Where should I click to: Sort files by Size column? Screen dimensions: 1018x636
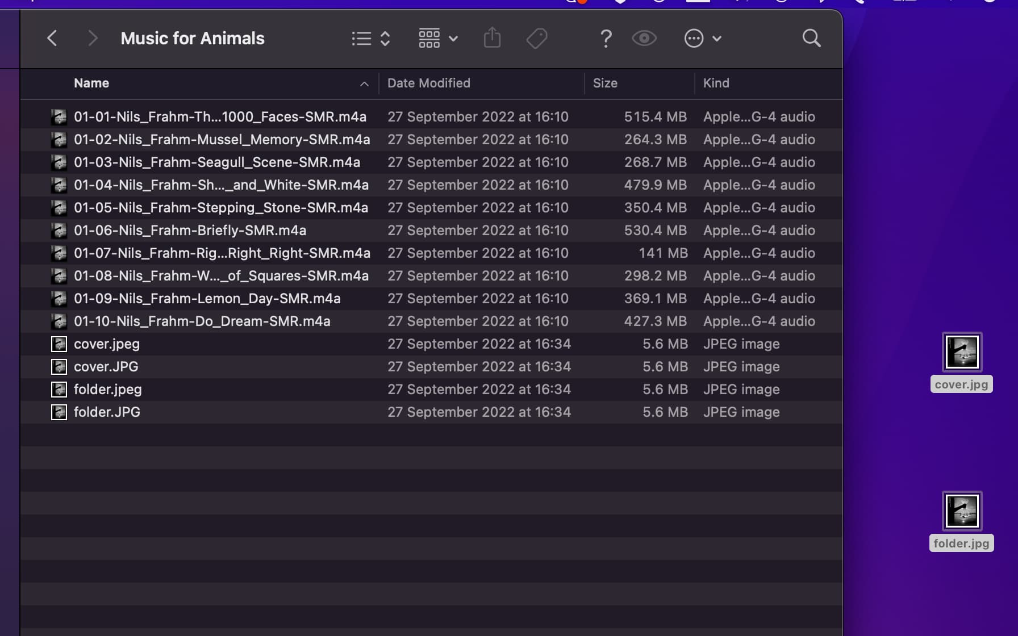tap(605, 83)
